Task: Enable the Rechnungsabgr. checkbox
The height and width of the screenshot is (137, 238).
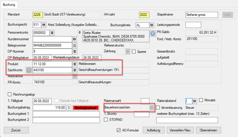Action: 10,94
